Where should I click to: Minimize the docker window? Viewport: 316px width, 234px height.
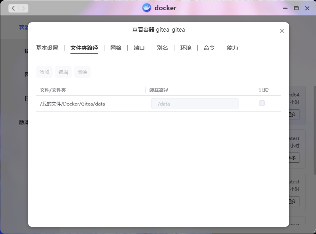285,8
